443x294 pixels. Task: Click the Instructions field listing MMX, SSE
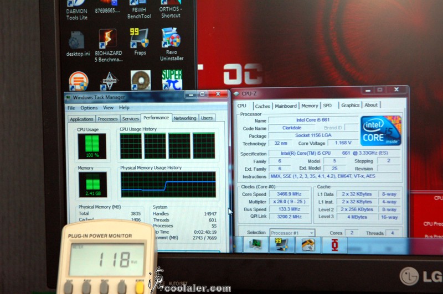click(x=335, y=176)
